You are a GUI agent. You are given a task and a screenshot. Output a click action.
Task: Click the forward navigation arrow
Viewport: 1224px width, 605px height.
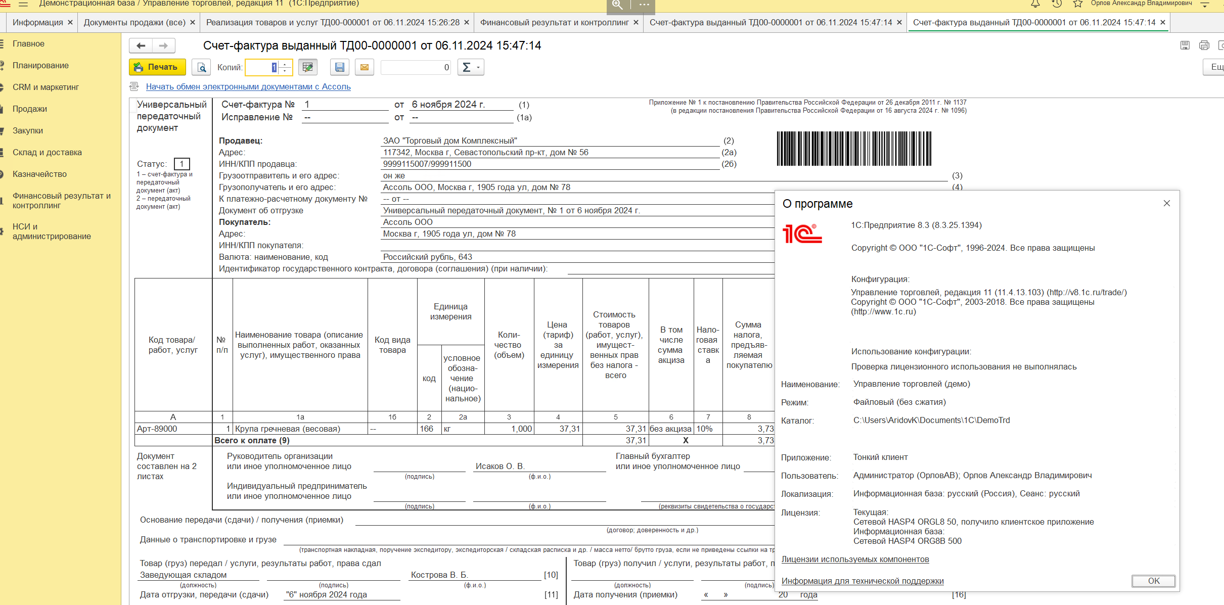coord(164,46)
